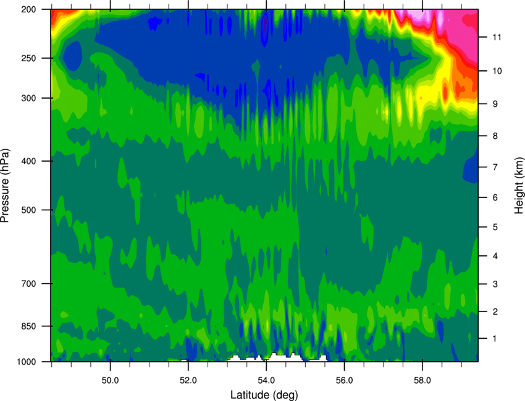
Task: Pick the 10 km height label
Action: click(497, 71)
